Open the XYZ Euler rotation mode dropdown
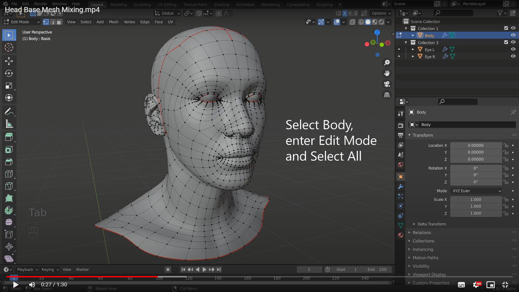This screenshot has width=519, height=292. (x=476, y=191)
